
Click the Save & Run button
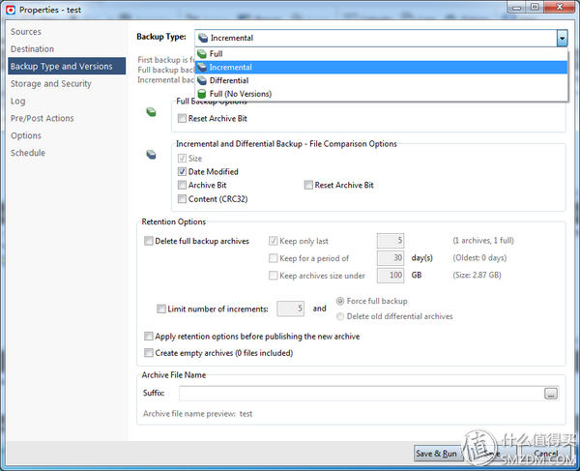[437, 454]
